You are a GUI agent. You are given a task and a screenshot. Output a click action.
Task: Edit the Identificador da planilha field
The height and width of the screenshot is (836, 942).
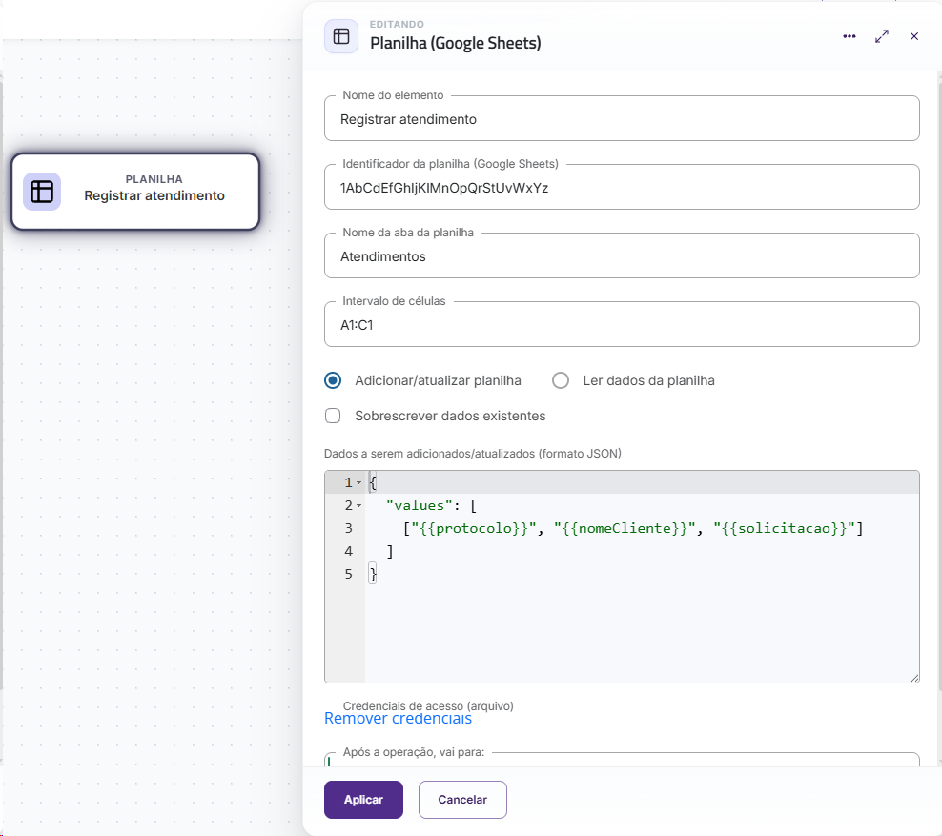pos(622,188)
